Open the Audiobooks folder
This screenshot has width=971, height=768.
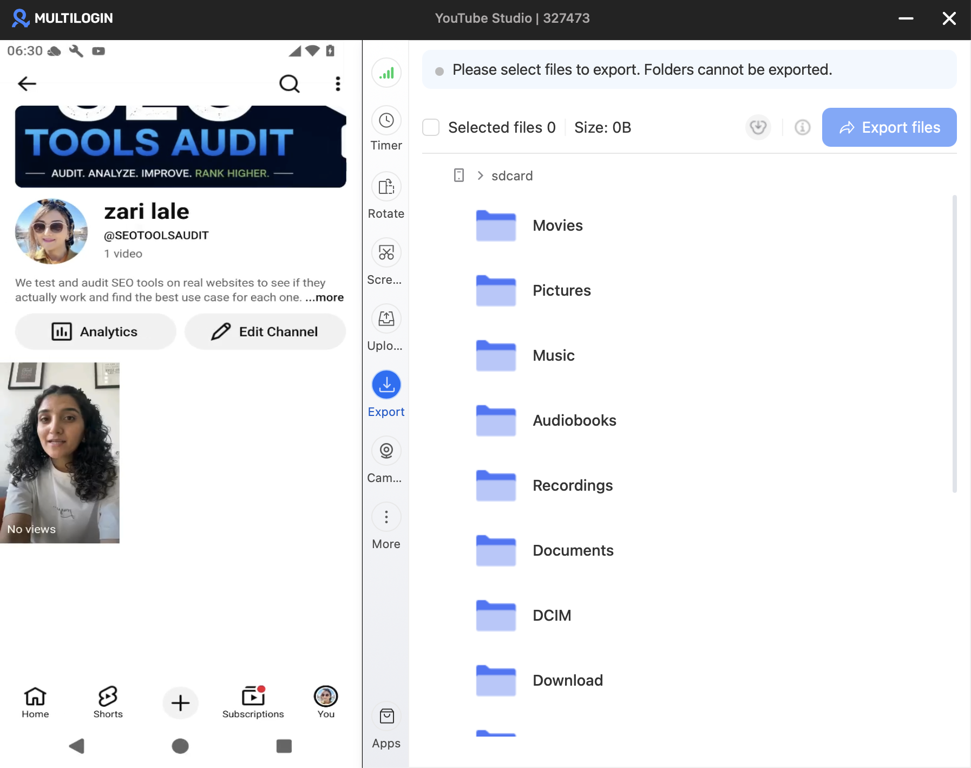pos(574,420)
